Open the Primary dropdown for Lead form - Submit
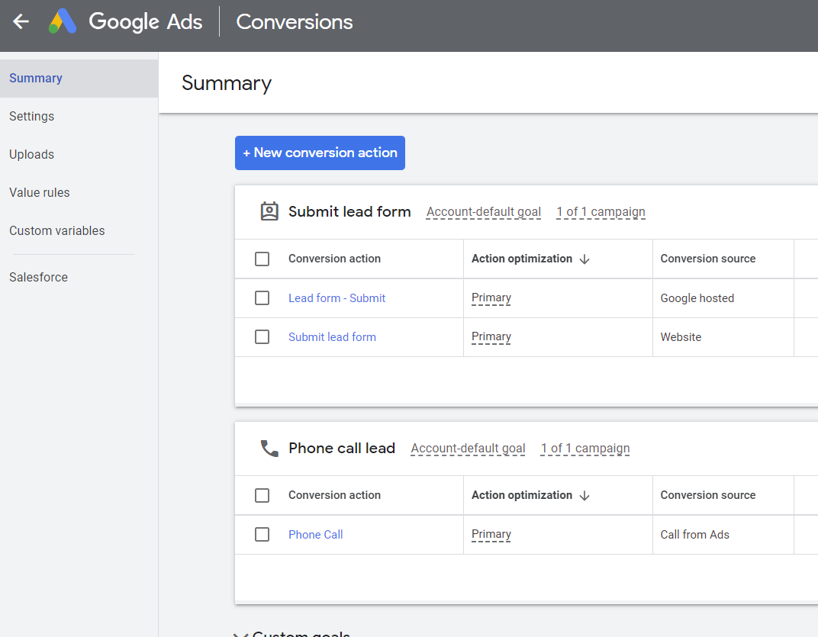This screenshot has width=818, height=637. pos(491,298)
